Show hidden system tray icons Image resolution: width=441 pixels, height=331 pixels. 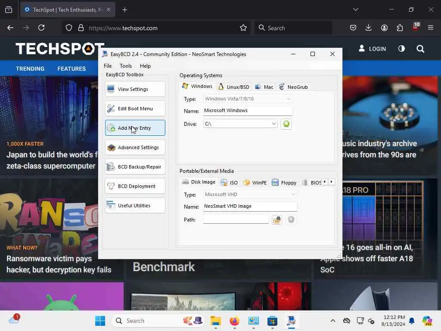[x=333, y=321]
